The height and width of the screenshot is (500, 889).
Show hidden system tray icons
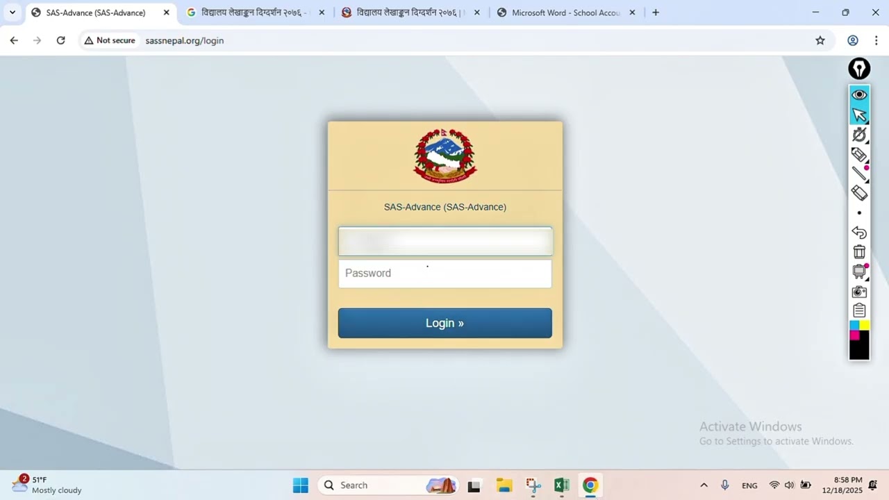[704, 485]
